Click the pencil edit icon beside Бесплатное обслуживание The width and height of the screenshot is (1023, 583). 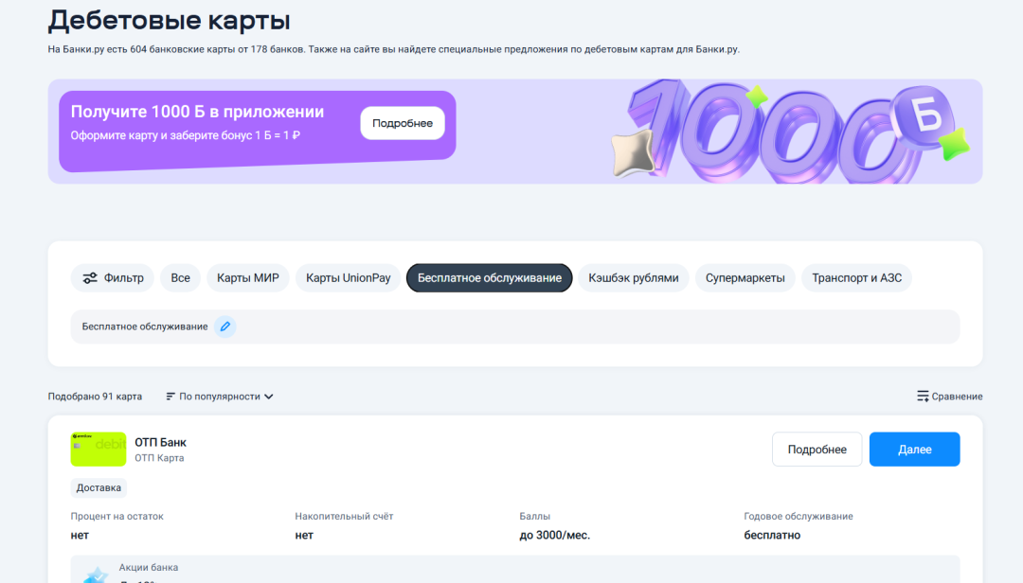[x=225, y=327]
